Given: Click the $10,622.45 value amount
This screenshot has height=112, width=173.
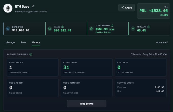Looking at the screenshot, I should click(x=62, y=30).
